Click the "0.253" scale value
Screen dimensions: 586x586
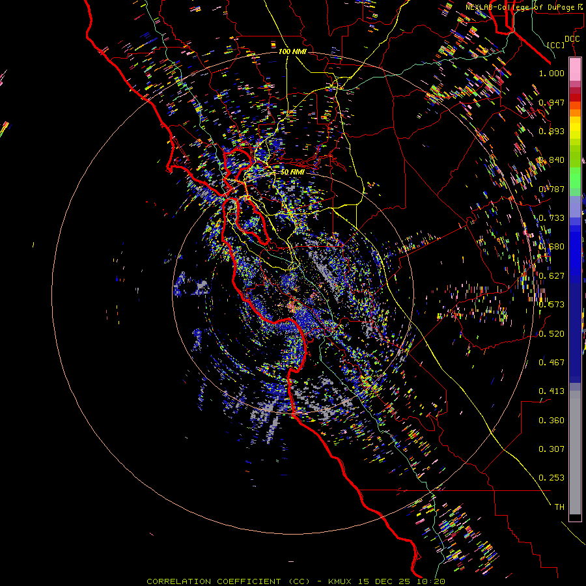click(x=551, y=478)
